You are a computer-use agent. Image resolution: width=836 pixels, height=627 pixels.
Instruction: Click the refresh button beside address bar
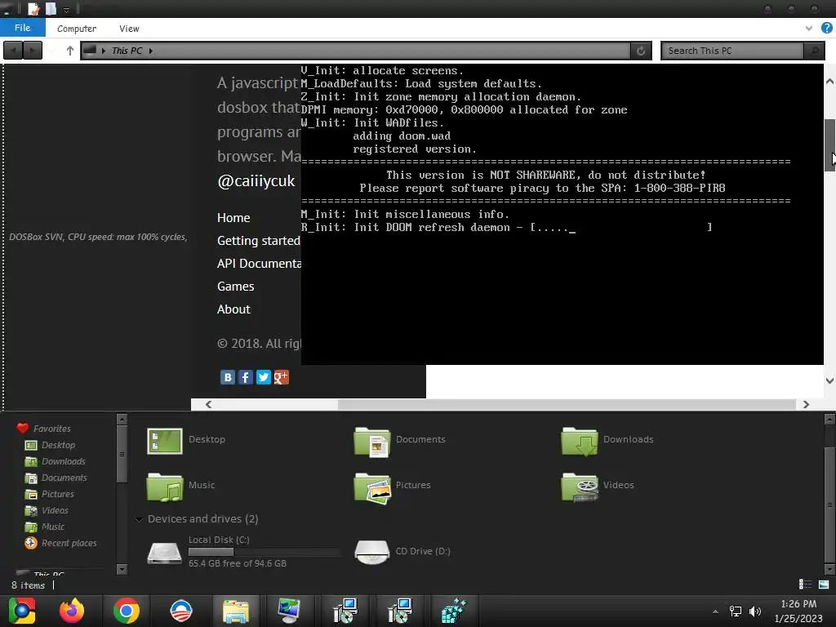[641, 51]
